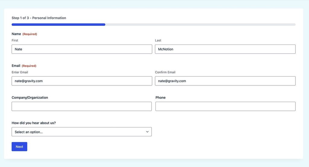This screenshot has width=309, height=167.
Task: Click the First name input field
Action: pos(82,49)
